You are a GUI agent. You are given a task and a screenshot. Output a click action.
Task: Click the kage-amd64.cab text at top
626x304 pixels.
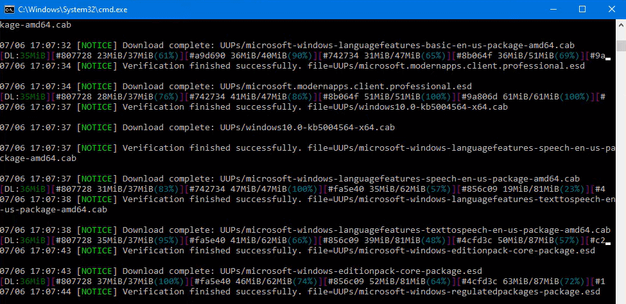(x=35, y=25)
